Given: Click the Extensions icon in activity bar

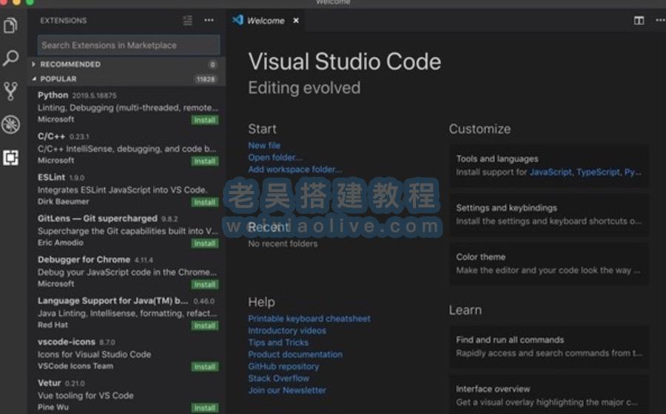Looking at the screenshot, I should (10, 157).
